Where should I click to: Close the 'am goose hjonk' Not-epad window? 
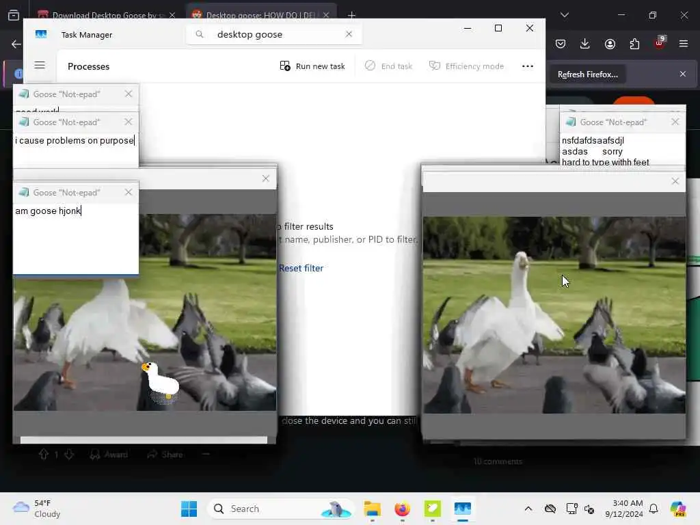(129, 192)
